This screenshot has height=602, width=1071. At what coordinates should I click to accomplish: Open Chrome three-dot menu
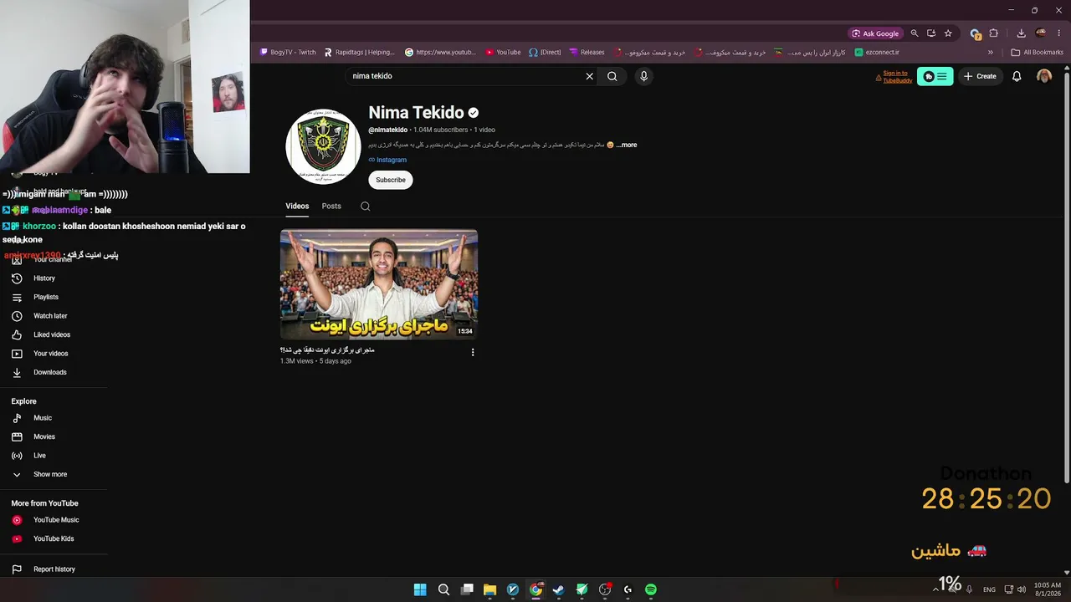point(1058,33)
